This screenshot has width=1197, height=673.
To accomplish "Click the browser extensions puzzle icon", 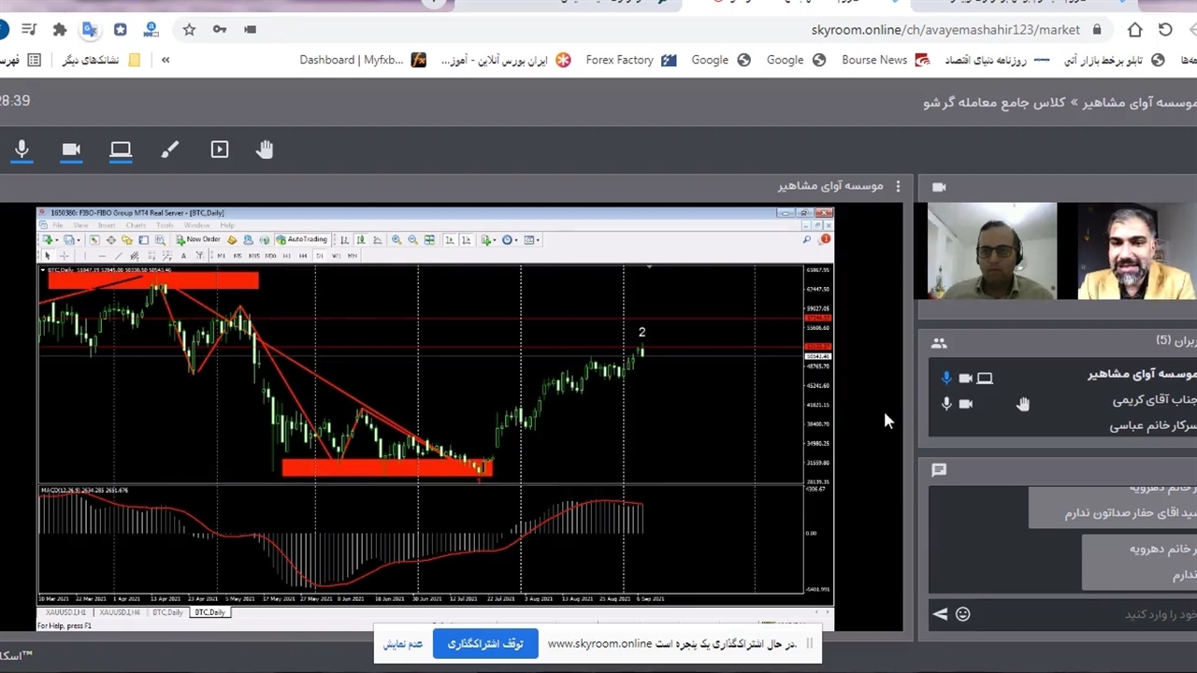I will click(x=60, y=30).
